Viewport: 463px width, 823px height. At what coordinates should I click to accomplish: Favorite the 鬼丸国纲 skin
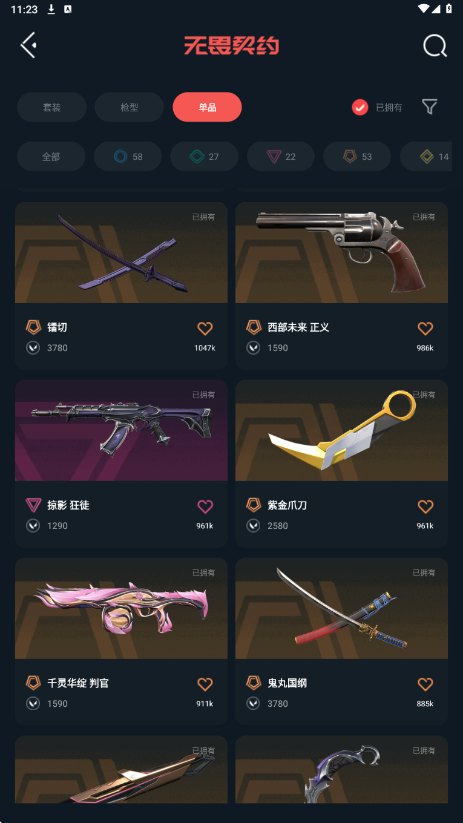pyautogui.click(x=425, y=684)
